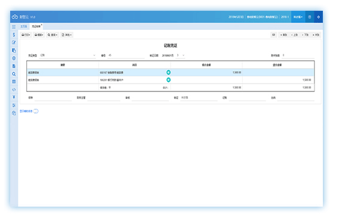The height and width of the screenshot is (221, 339).
Task: Click the fifth signature field under the table
Action: coord(247,98)
